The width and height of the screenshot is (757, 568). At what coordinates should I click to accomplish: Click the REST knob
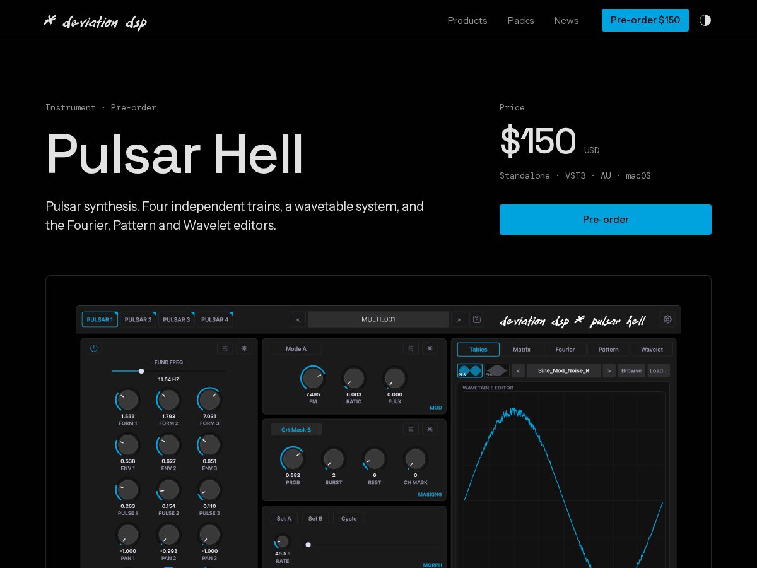point(375,459)
